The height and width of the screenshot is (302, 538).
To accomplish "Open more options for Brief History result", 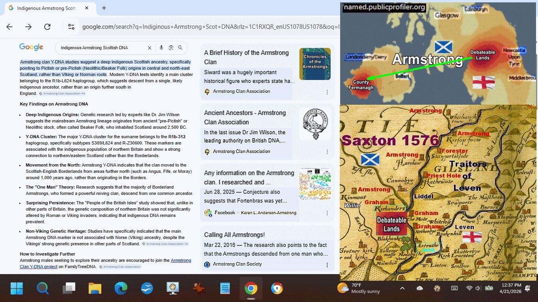I will [327, 92].
